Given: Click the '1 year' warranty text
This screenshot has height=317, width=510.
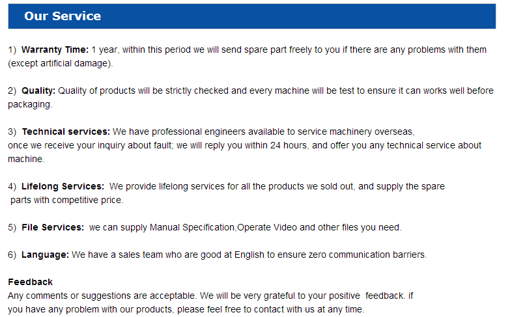Looking at the screenshot, I should 104,50.
